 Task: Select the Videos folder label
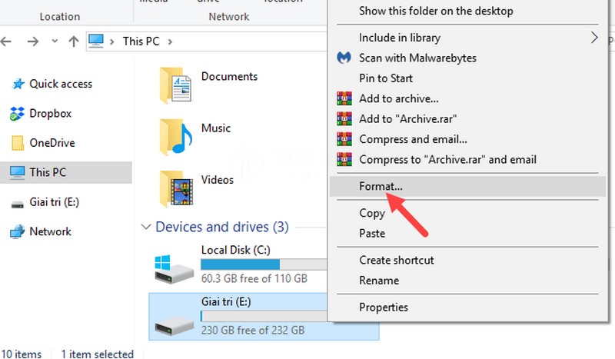point(218,180)
